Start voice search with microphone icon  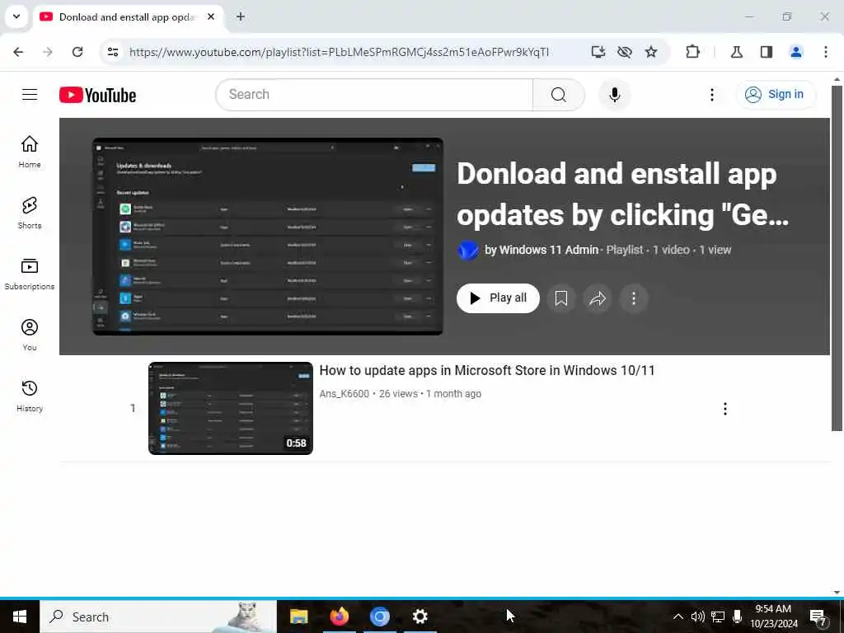(x=614, y=95)
